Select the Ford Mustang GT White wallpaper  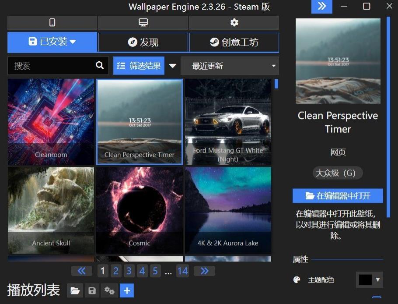(x=228, y=122)
